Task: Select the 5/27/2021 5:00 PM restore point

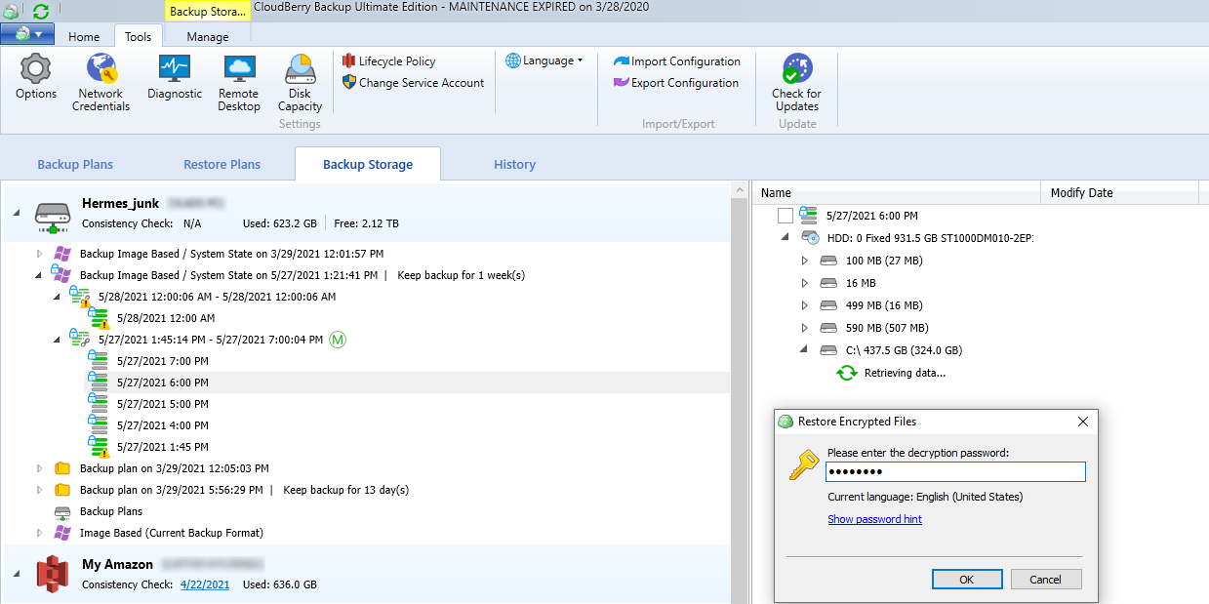Action: click(x=163, y=404)
